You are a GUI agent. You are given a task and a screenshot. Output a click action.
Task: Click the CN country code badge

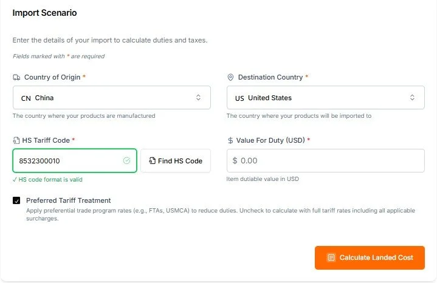26,98
